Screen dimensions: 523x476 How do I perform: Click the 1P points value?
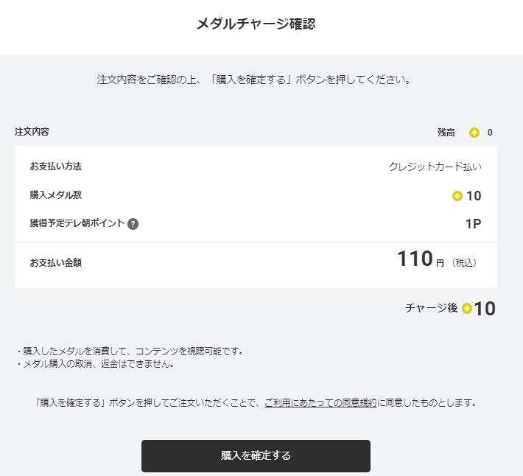click(x=473, y=224)
